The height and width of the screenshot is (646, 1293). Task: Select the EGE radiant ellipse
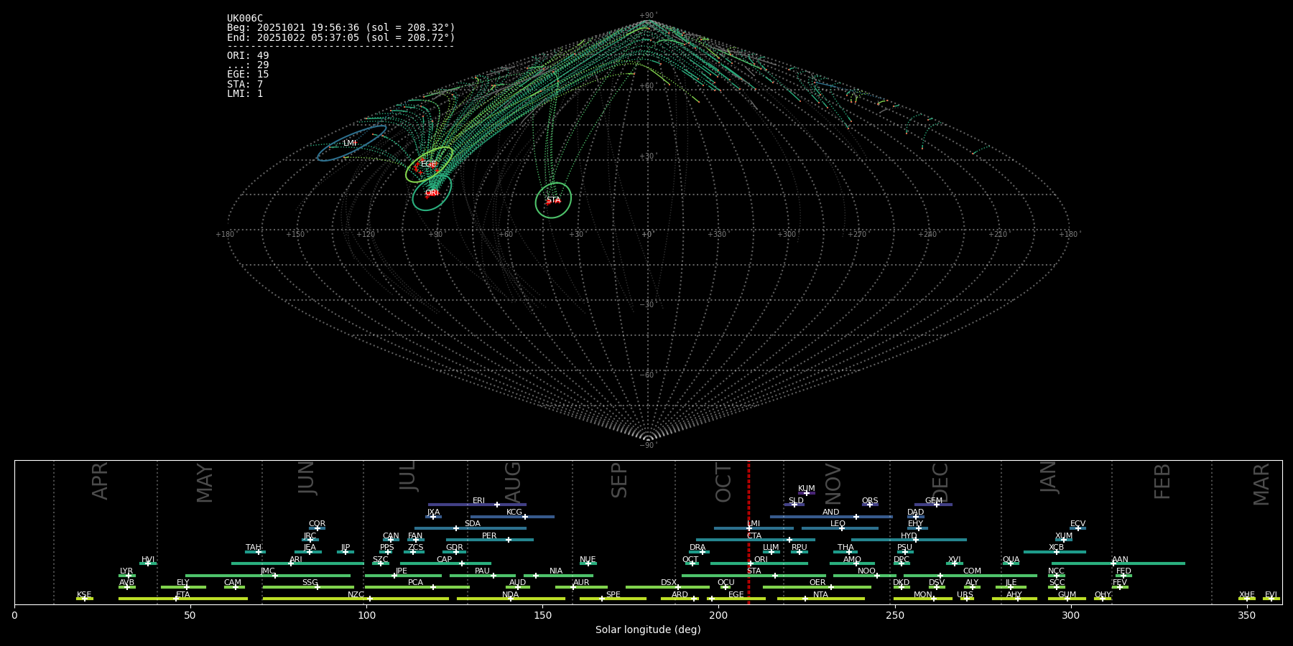click(x=429, y=164)
